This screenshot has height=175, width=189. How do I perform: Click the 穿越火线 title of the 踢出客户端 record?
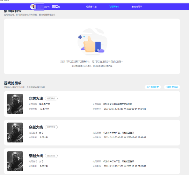[x=36, y=98]
